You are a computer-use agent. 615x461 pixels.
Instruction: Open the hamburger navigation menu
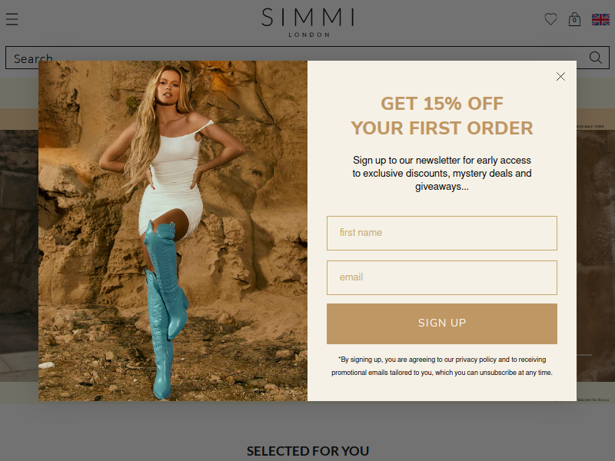[x=12, y=19]
